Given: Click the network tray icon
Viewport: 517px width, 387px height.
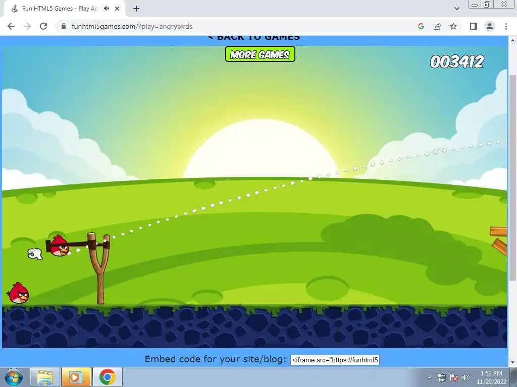Looking at the screenshot, I should tap(441, 377).
